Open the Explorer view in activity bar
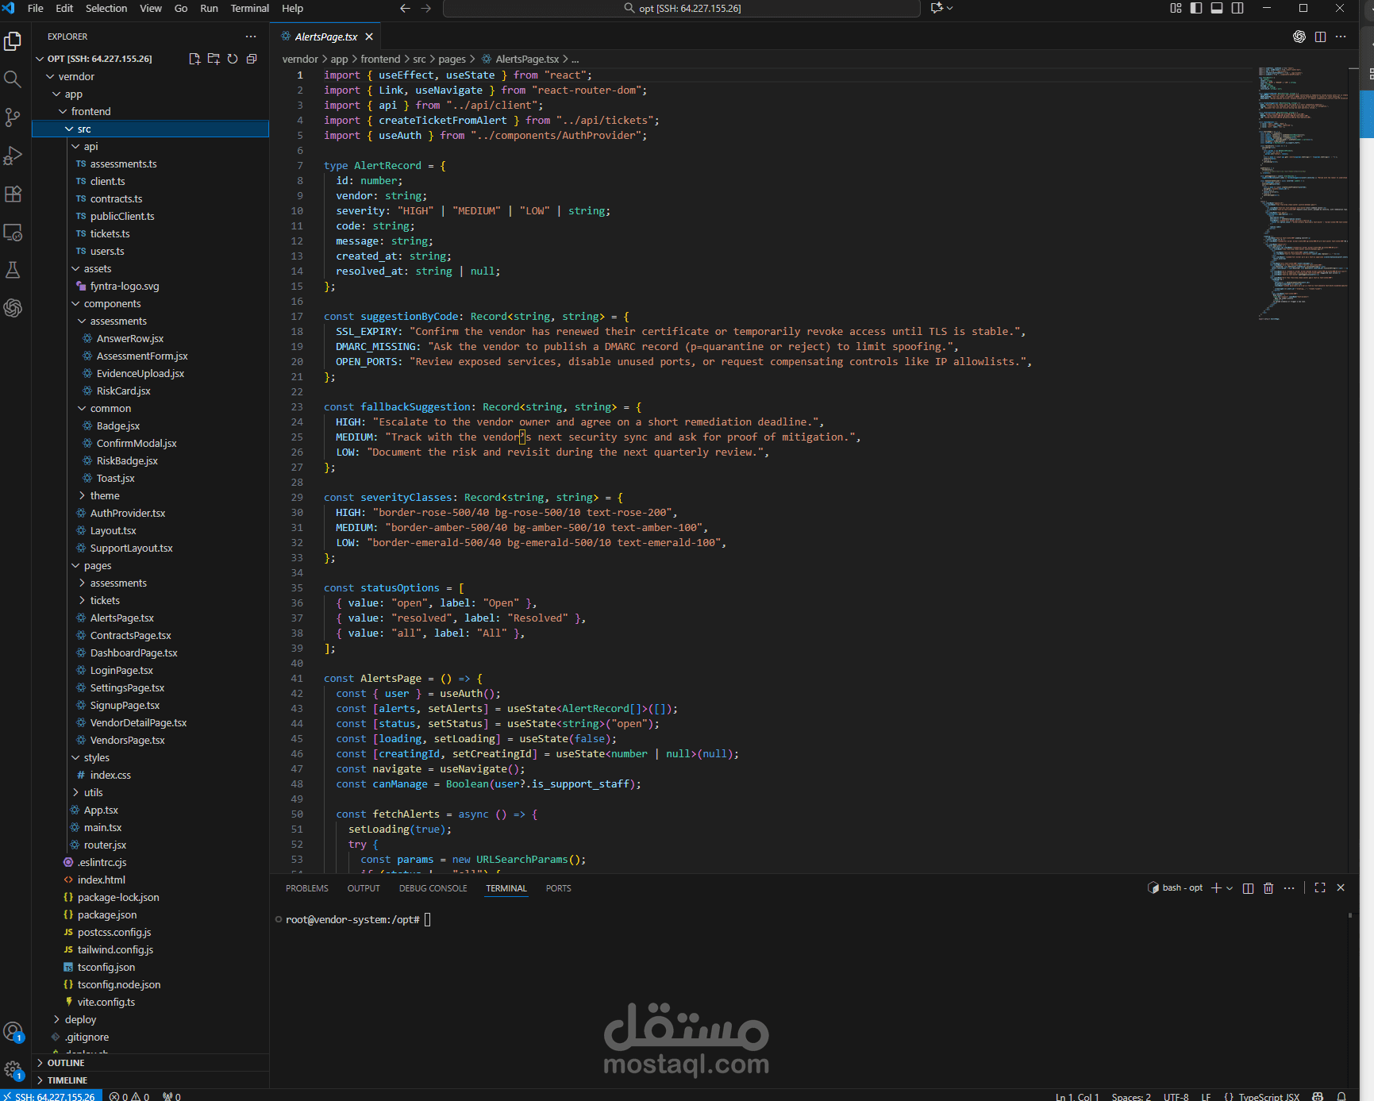 (x=13, y=41)
